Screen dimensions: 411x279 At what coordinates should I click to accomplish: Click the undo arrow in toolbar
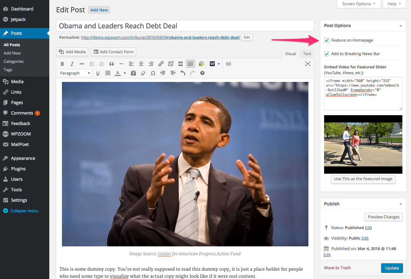[x=183, y=73]
